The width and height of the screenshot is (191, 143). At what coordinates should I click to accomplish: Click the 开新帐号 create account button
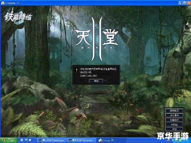point(174,111)
